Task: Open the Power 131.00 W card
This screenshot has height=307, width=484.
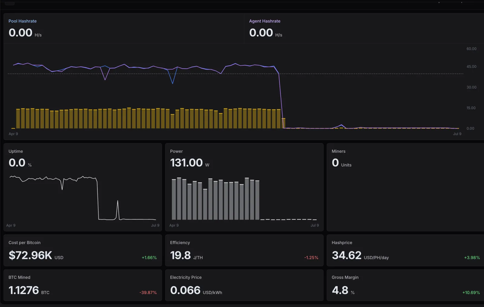Action: coord(244,187)
